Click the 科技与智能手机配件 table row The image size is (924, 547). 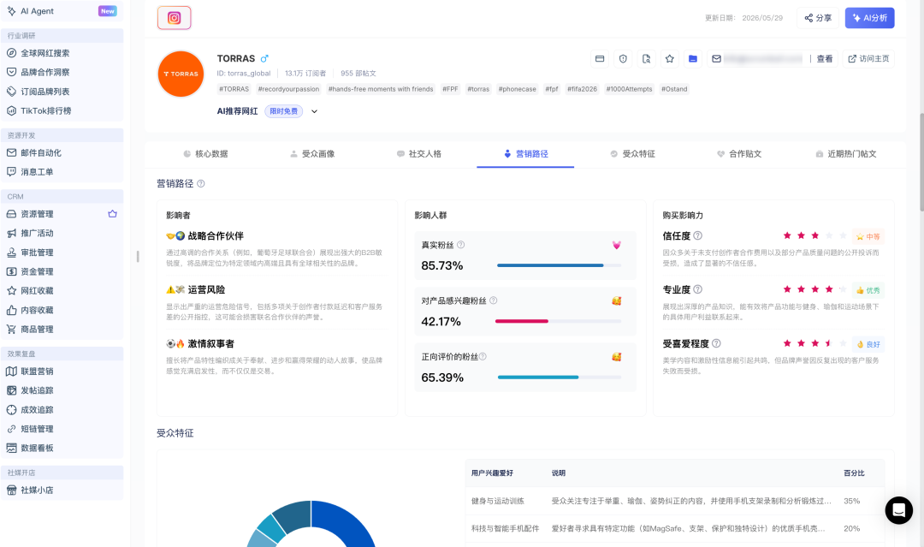[675, 529]
